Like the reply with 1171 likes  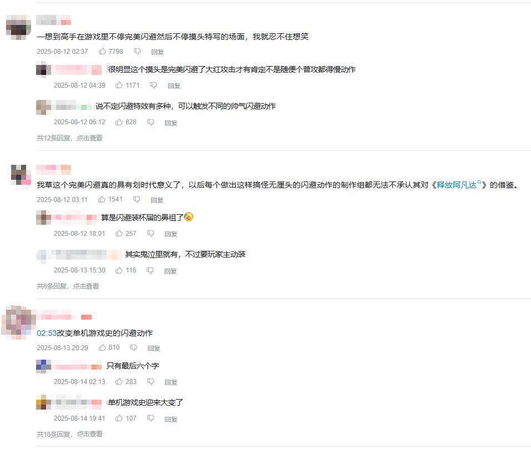click(119, 85)
